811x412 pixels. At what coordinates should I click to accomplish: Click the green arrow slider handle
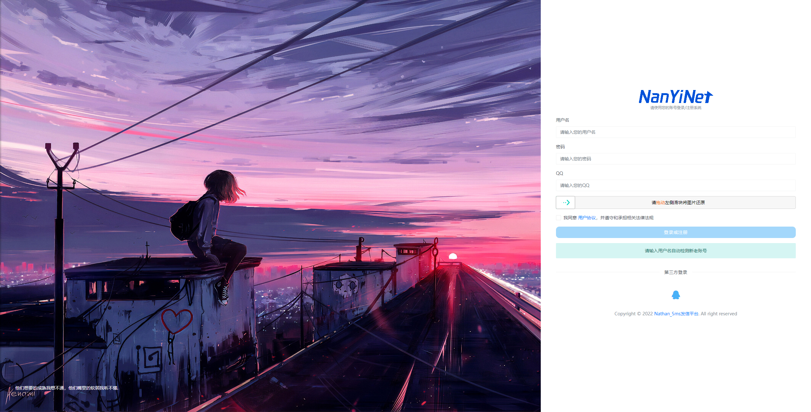565,203
